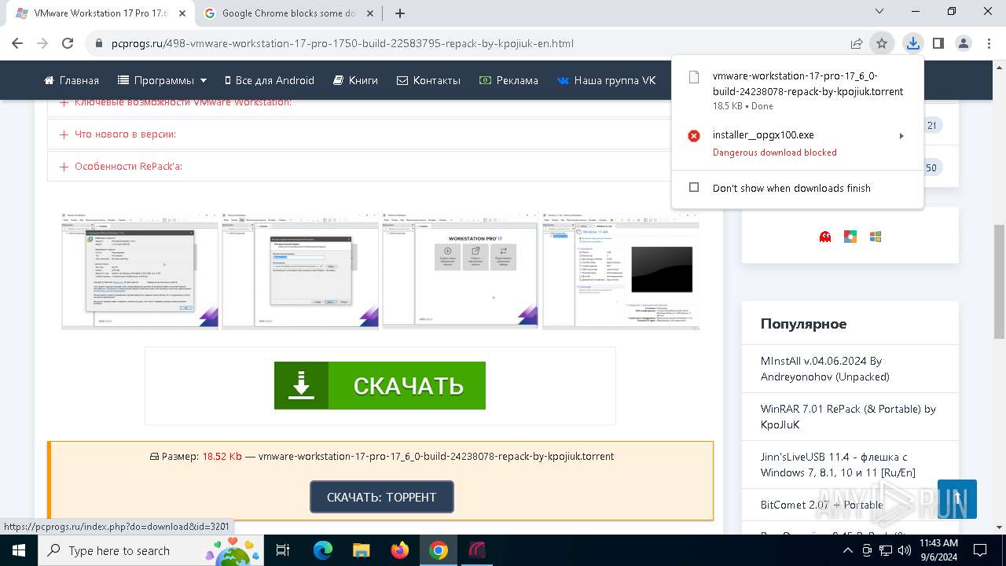Open Chrome's three-dot menu

988,43
